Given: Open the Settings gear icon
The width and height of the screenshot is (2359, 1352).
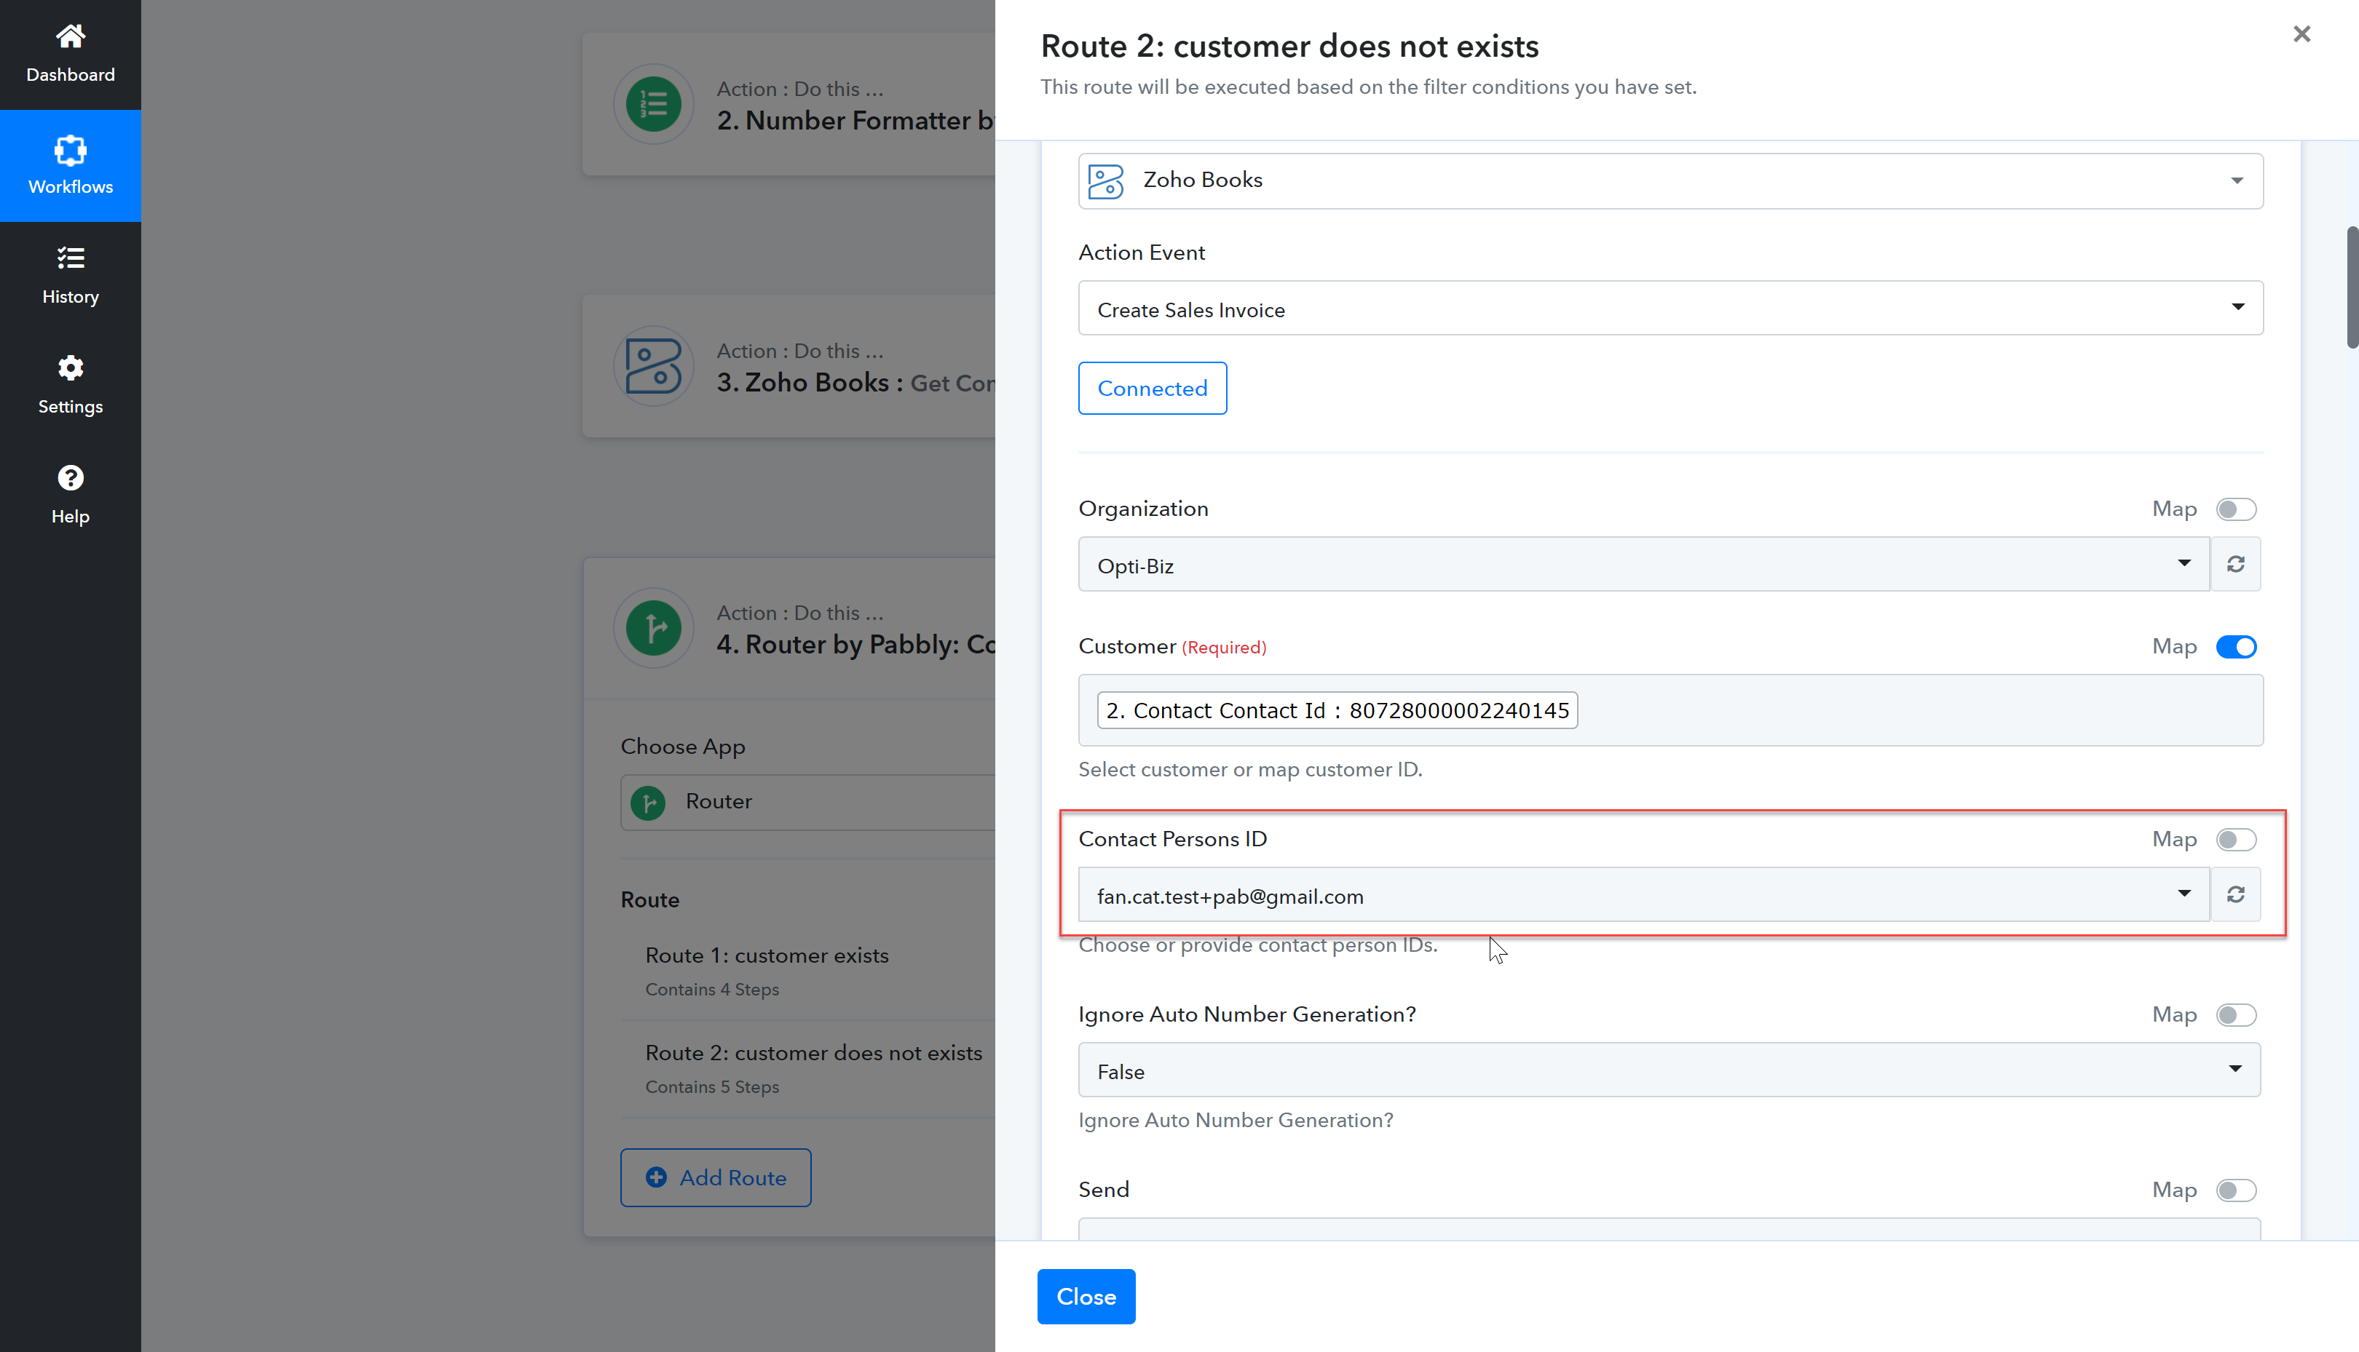Looking at the screenshot, I should [71, 367].
